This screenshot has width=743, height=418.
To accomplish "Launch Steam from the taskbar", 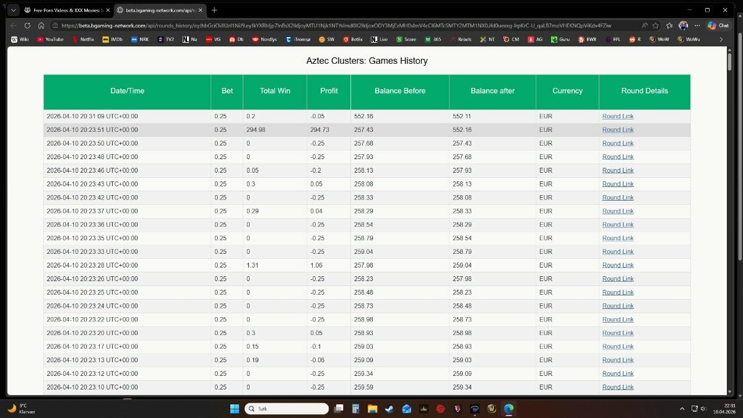I will point(389,409).
